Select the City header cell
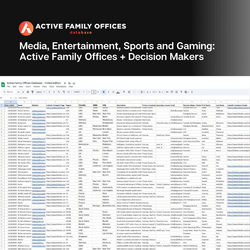The height and width of the screenshot is (250, 250). click(x=109, y=105)
